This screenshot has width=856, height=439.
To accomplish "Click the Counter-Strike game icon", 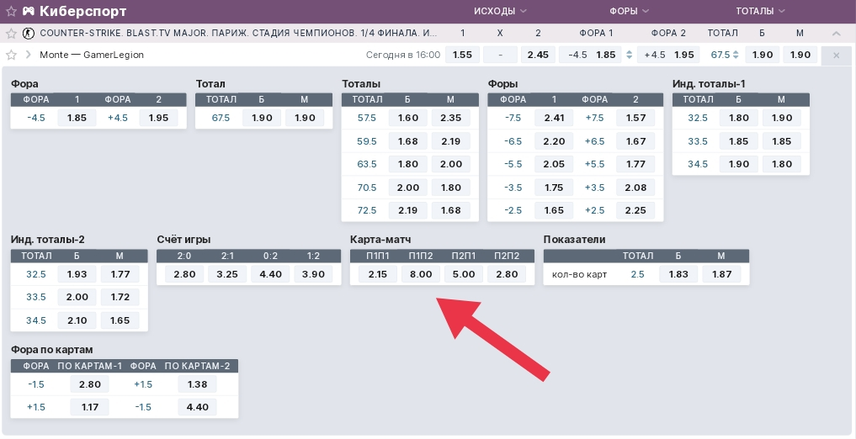I will [x=29, y=34].
